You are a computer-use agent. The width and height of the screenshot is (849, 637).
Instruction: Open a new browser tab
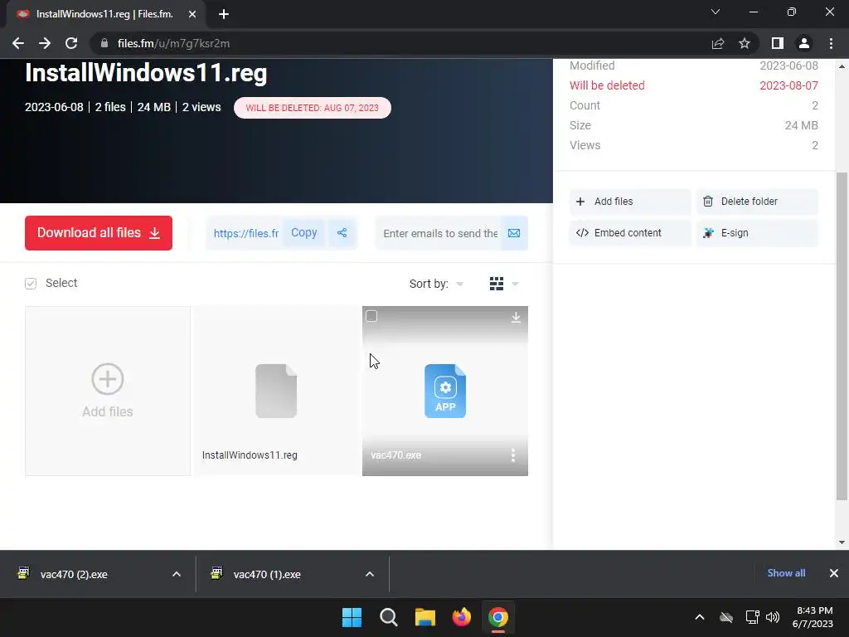pyautogui.click(x=224, y=14)
